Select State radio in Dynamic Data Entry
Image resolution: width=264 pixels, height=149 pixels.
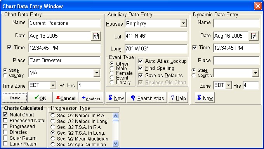[194, 70]
